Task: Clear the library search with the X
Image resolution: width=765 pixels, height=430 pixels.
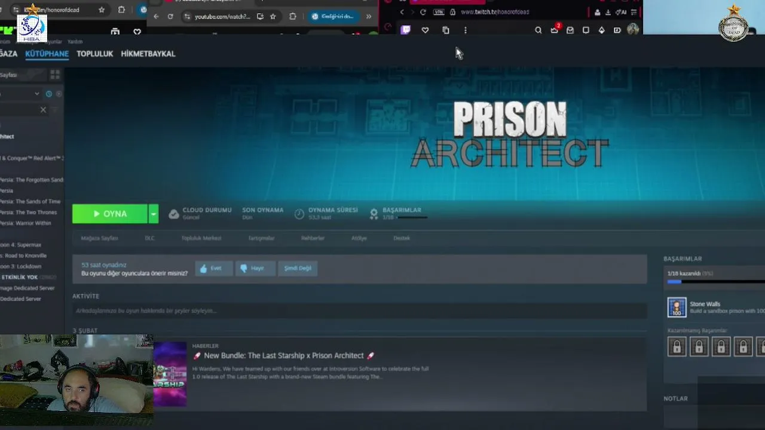Action: [43, 110]
